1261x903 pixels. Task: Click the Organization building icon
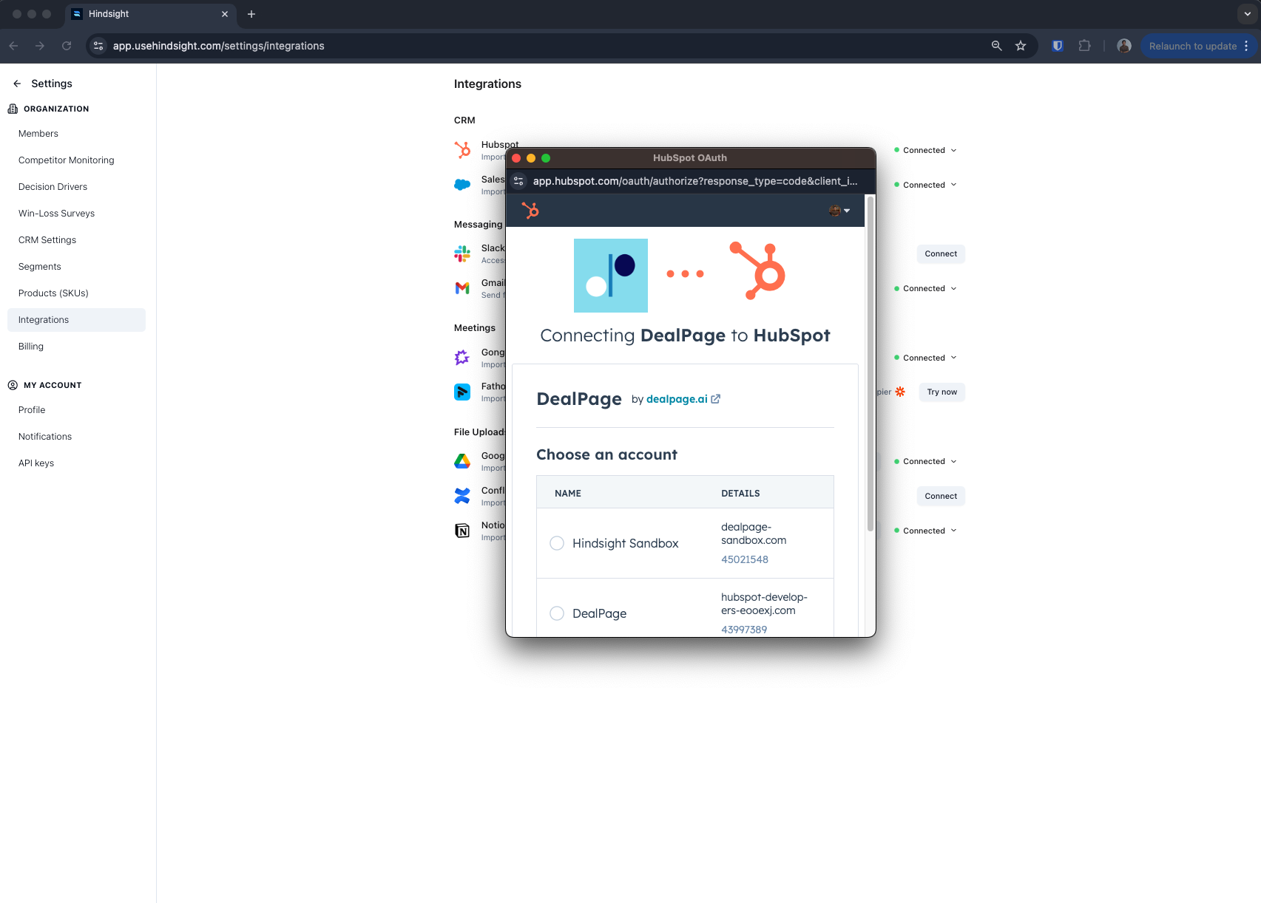(13, 109)
